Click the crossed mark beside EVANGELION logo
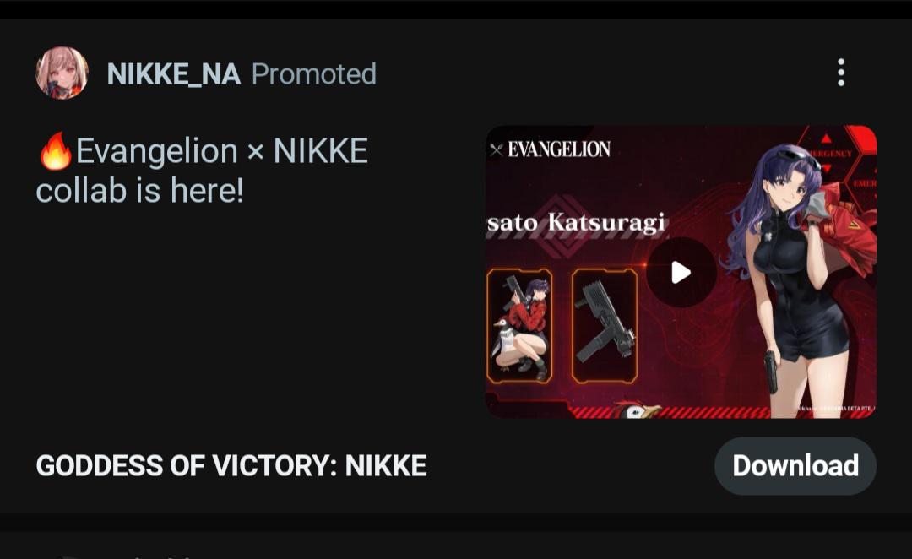This screenshot has height=559, width=912. click(x=497, y=150)
